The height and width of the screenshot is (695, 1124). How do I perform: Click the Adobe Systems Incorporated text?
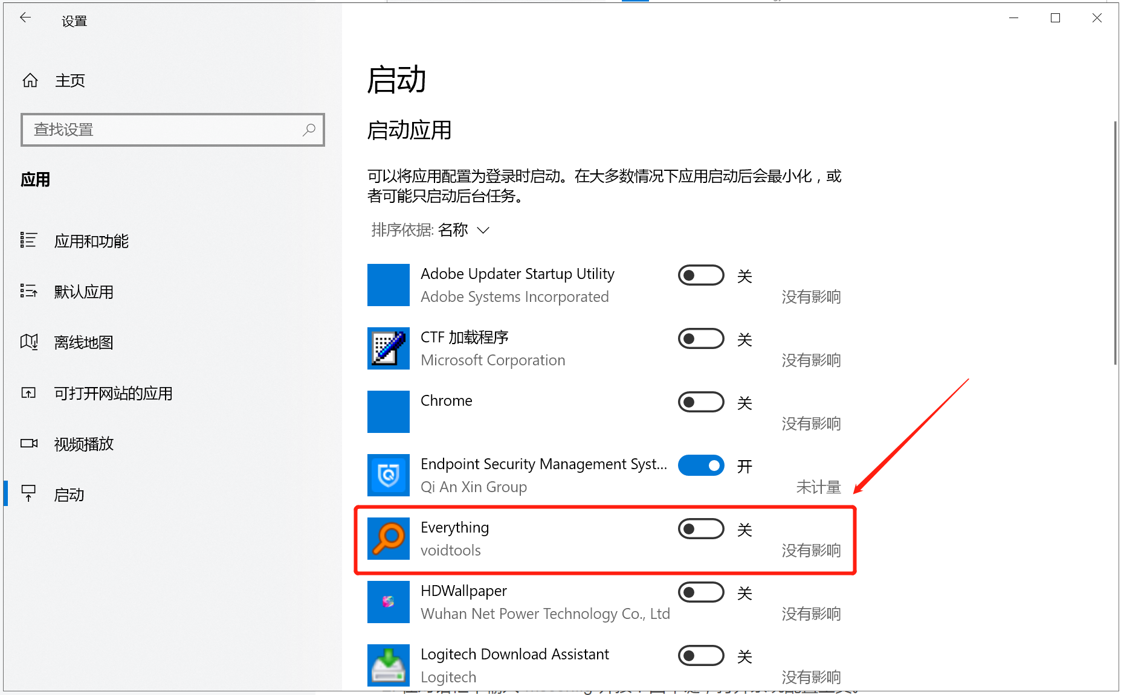(515, 297)
